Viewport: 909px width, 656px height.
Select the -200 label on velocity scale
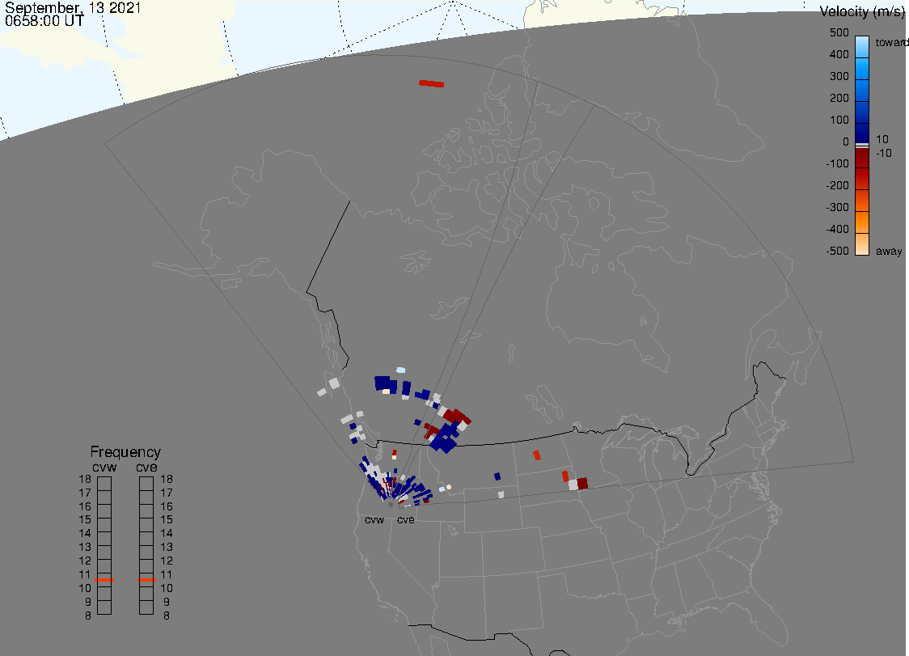click(837, 185)
